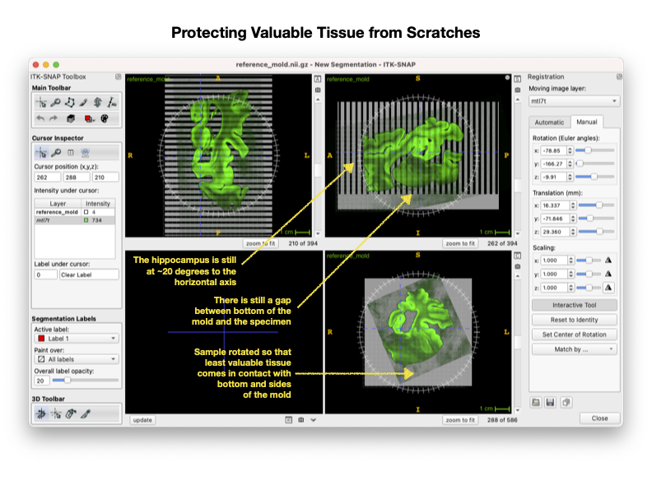Select the 3D scalpel tool icon
The height and width of the screenshot is (503, 652).
[x=86, y=413]
